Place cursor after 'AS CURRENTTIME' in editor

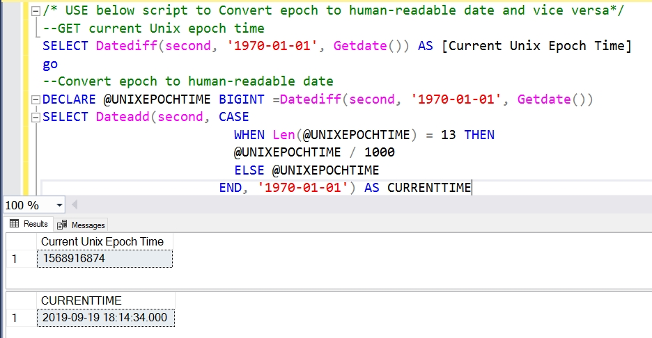click(472, 188)
